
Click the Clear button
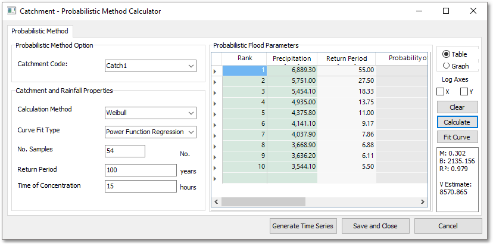457,107
